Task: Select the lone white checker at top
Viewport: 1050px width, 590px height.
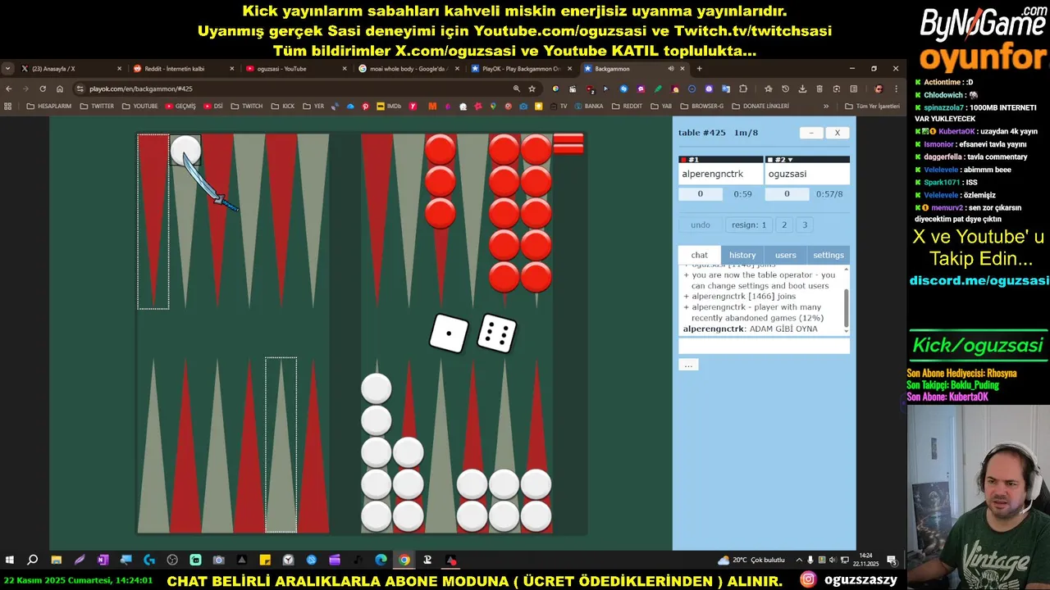Action: coord(185,151)
